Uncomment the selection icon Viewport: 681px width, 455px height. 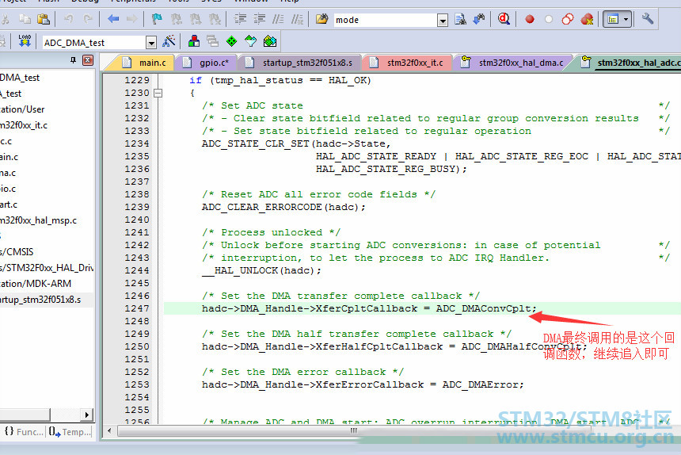click(x=298, y=19)
